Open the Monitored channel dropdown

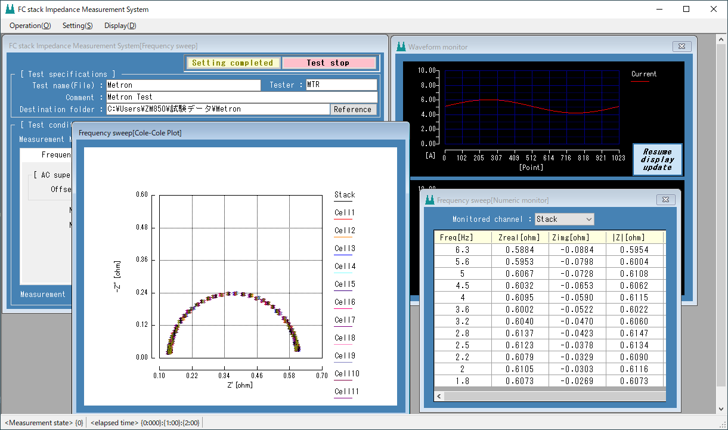pos(565,219)
